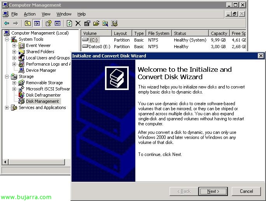Viewport: 266px width, 201px height.
Task: Click the Up one level toolbar icon
Action: (x=28, y=23)
